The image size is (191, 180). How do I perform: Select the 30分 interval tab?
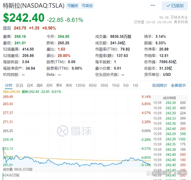(x=104, y=85)
